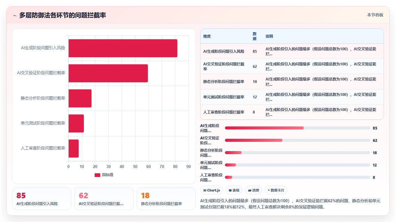Click value 85 in the table
Screen dimensions: 396x222
click(x=255, y=51)
